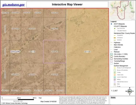136x105 pixels.
Task: Click the 233.9 scale bar value
Action: point(18,98)
